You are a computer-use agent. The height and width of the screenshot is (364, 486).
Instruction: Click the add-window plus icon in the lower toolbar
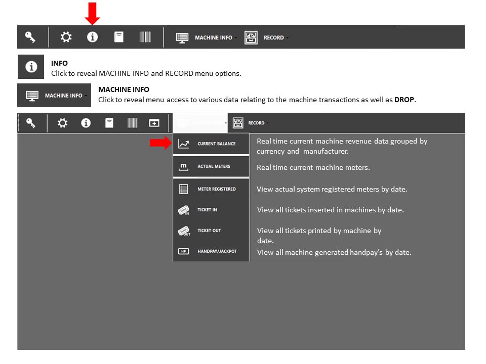pyautogui.click(x=154, y=123)
